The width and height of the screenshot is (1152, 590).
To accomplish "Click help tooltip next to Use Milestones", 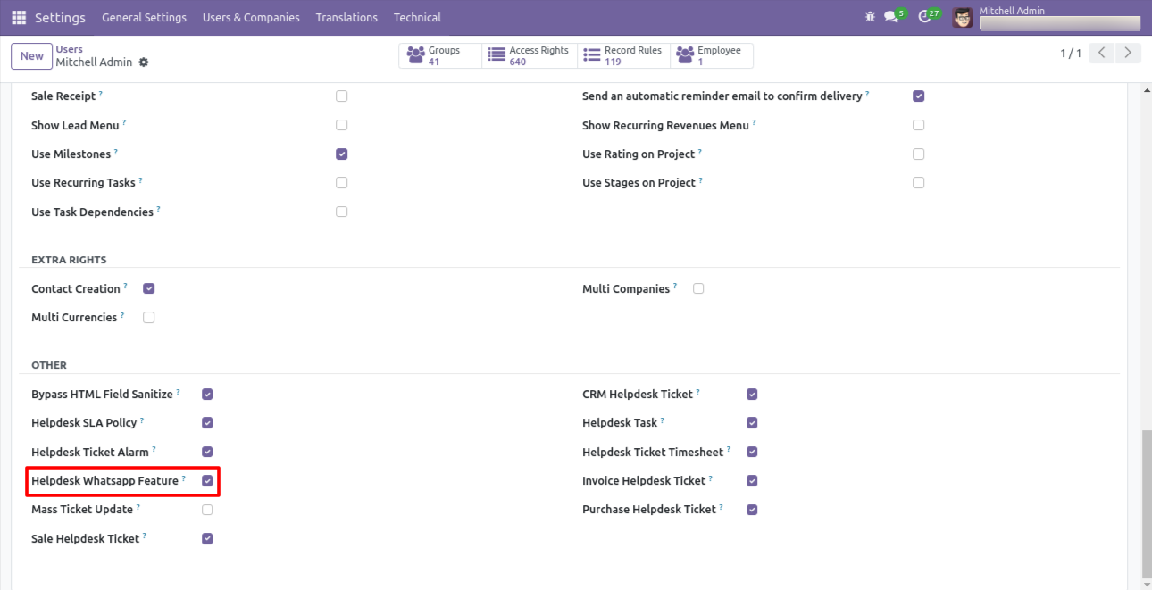I will click(x=116, y=151).
